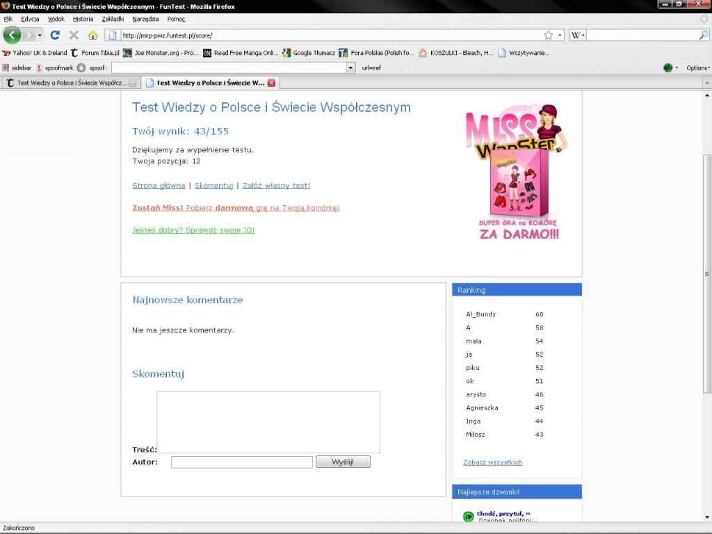
Task: Close the active Test Wiedzy tab
Action: click(272, 83)
